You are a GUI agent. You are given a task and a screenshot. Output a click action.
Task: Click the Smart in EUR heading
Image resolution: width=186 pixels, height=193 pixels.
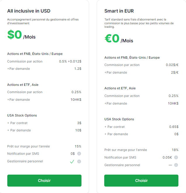pyautogui.click(x=119, y=11)
